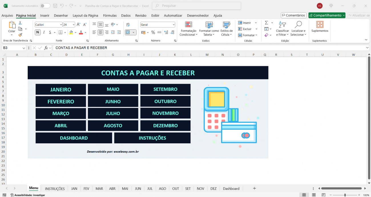Align text to bottom
Screen dimensions: 371x197
click(107, 25)
